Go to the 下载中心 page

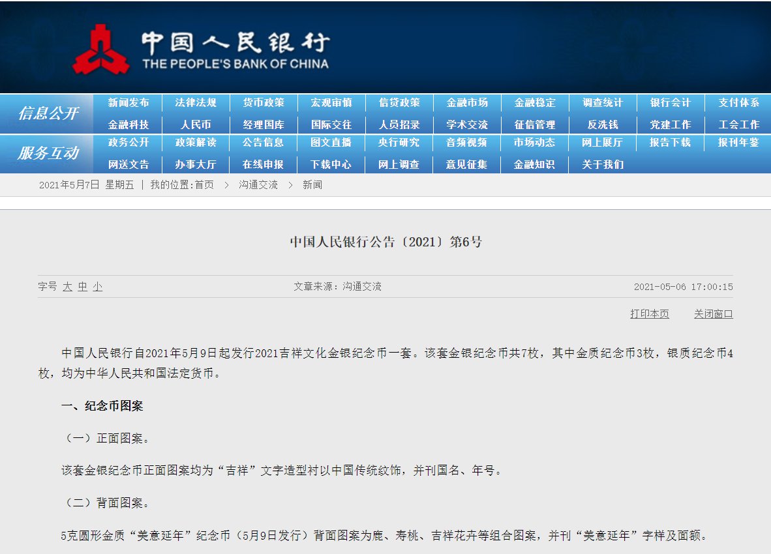pyautogui.click(x=331, y=164)
